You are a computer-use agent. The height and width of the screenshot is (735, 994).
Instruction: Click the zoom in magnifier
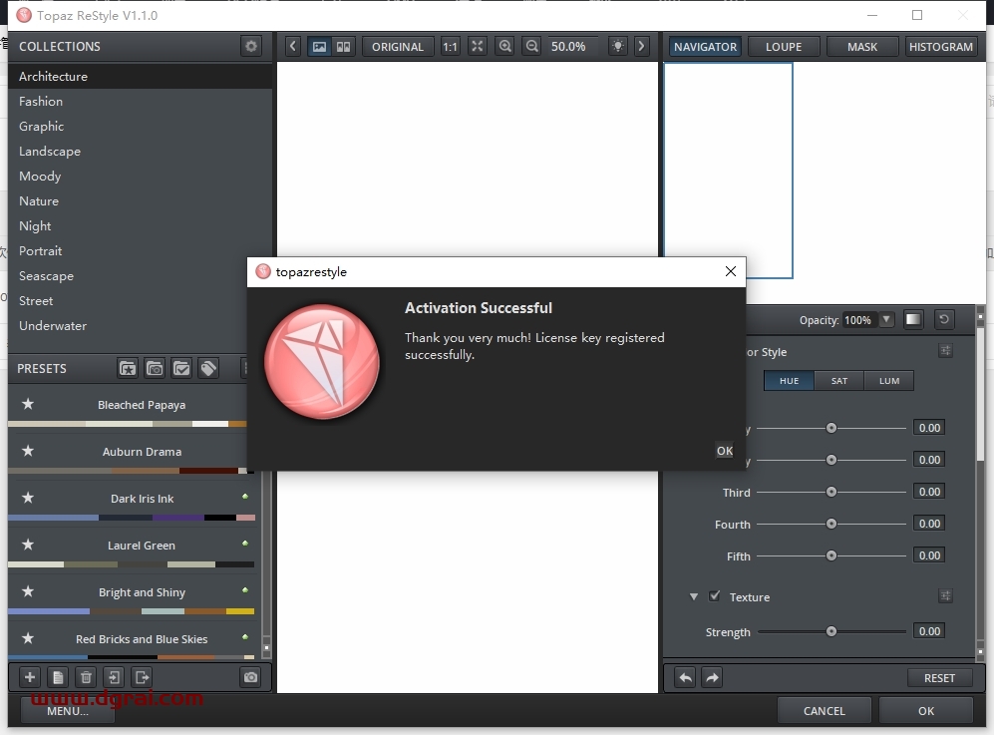505,46
